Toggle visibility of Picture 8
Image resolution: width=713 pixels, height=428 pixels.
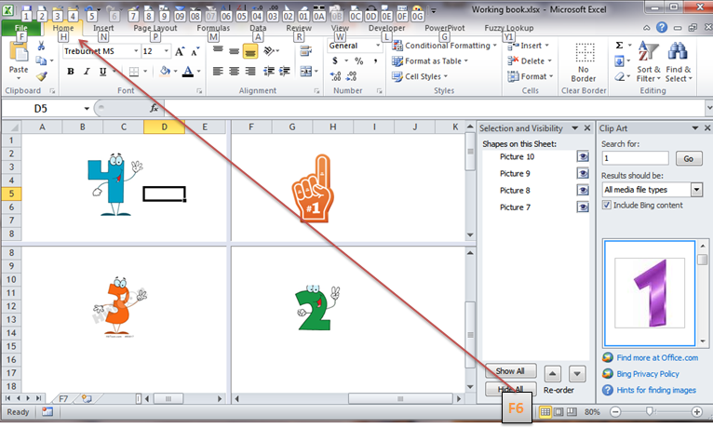pos(583,190)
